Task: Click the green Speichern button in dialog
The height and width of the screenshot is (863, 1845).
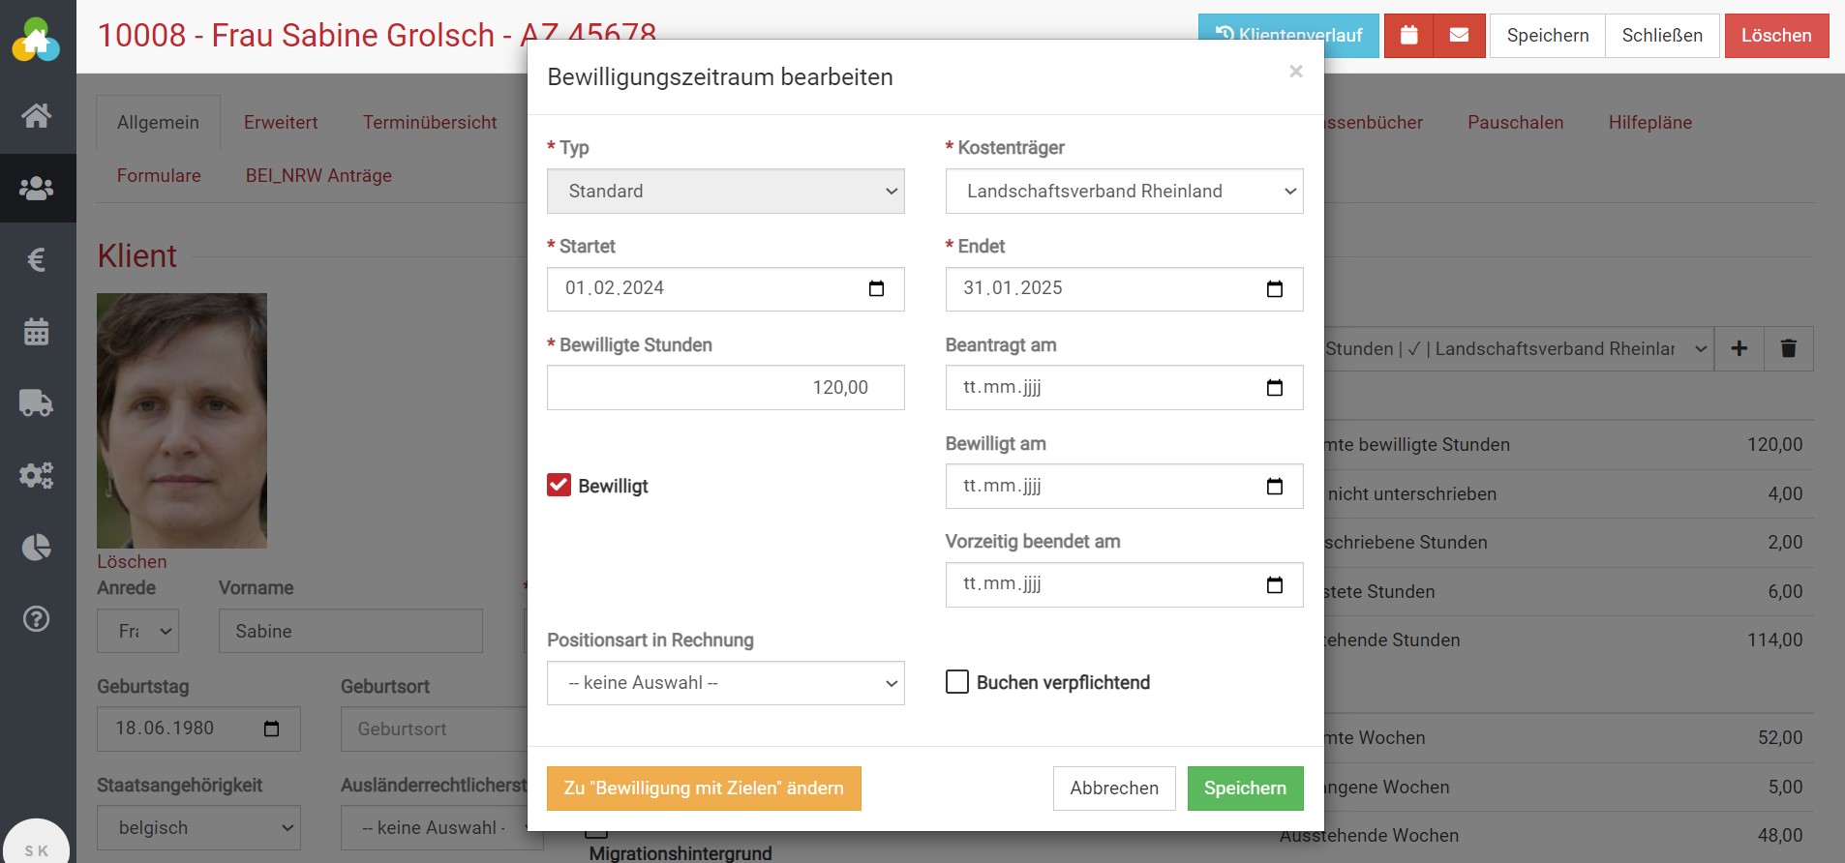Action: click(x=1245, y=789)
